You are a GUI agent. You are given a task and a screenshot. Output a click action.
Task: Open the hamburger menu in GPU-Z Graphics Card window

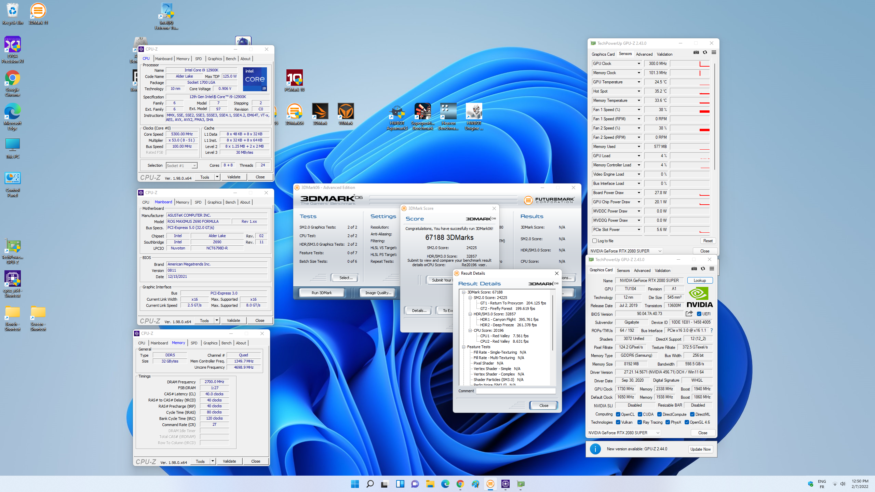[x=712, y=269]
